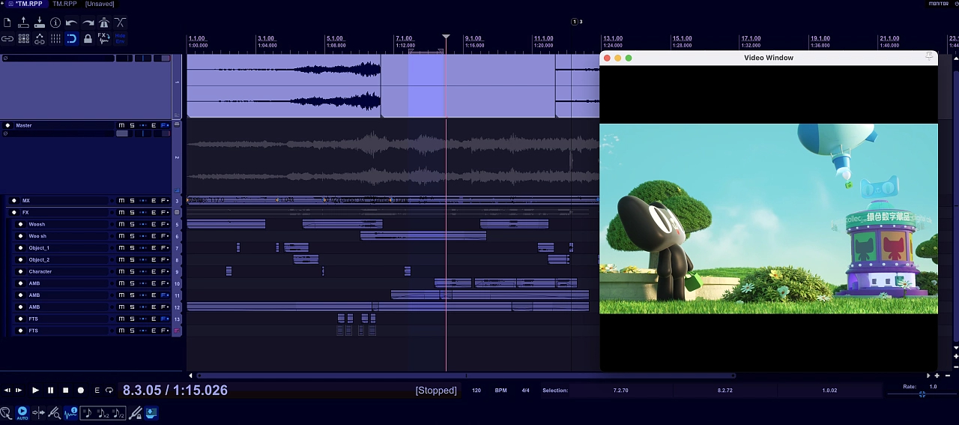Click the BPM value 120
This screenshot has height=425, width=959.
(477, 391)
